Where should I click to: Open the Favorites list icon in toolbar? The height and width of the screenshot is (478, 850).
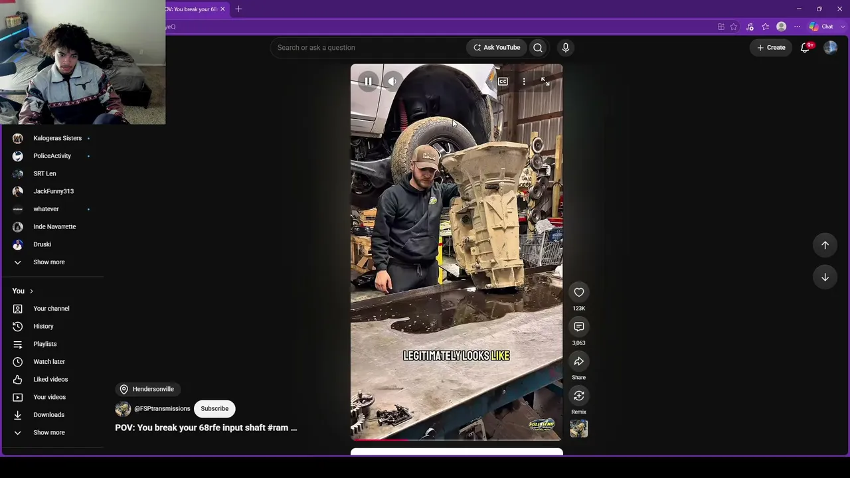coord(766,27)
